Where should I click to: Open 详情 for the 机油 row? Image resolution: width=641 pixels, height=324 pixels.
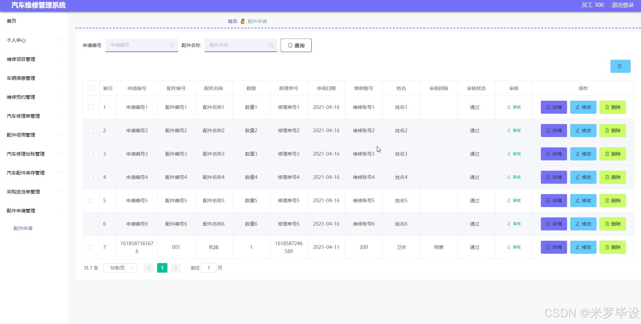click(x=554, y=247)
